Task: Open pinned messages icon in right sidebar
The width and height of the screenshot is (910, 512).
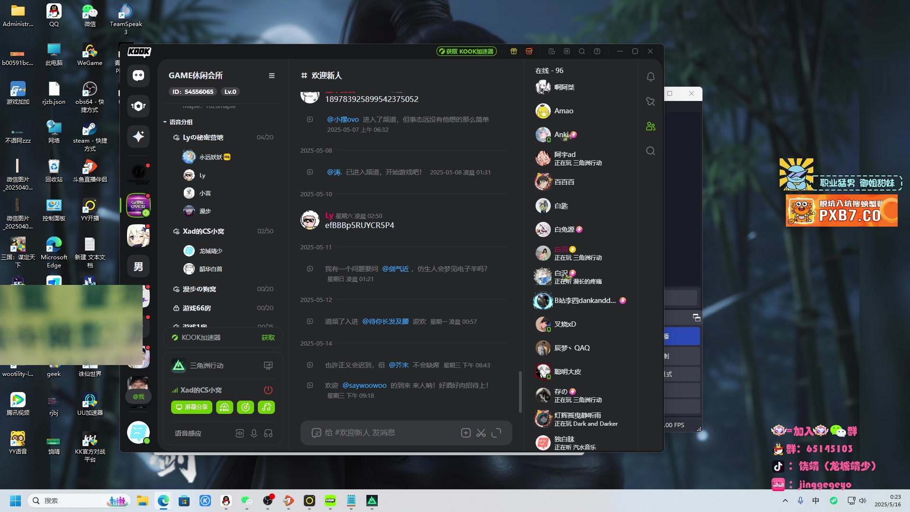Action: point(651,101)
